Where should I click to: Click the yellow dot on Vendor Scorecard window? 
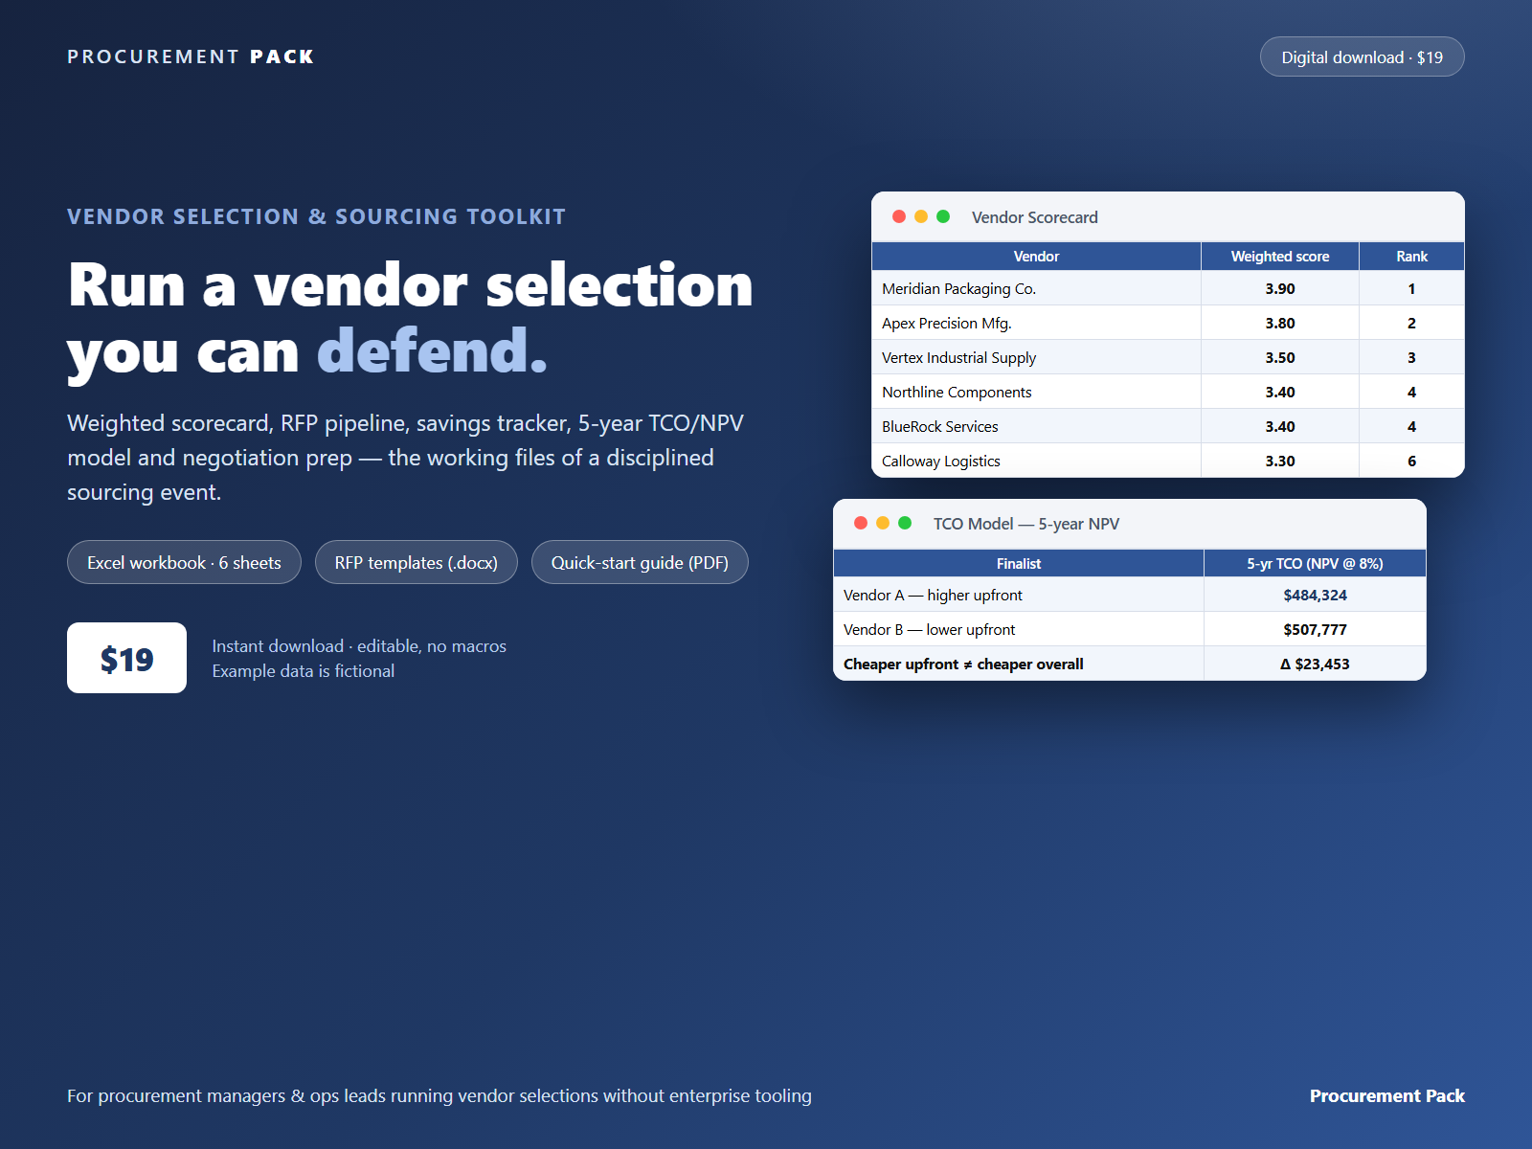[921, 216]
